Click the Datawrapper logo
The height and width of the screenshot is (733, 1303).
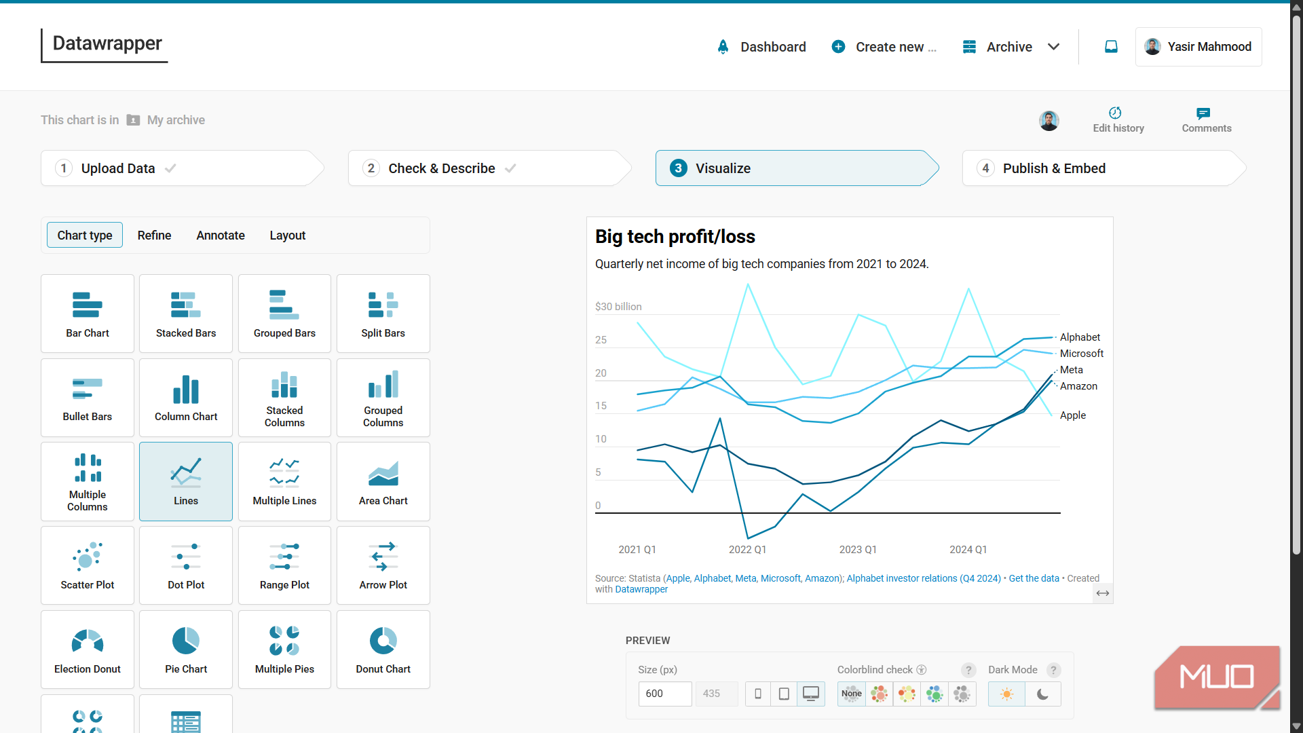(105, 45)
